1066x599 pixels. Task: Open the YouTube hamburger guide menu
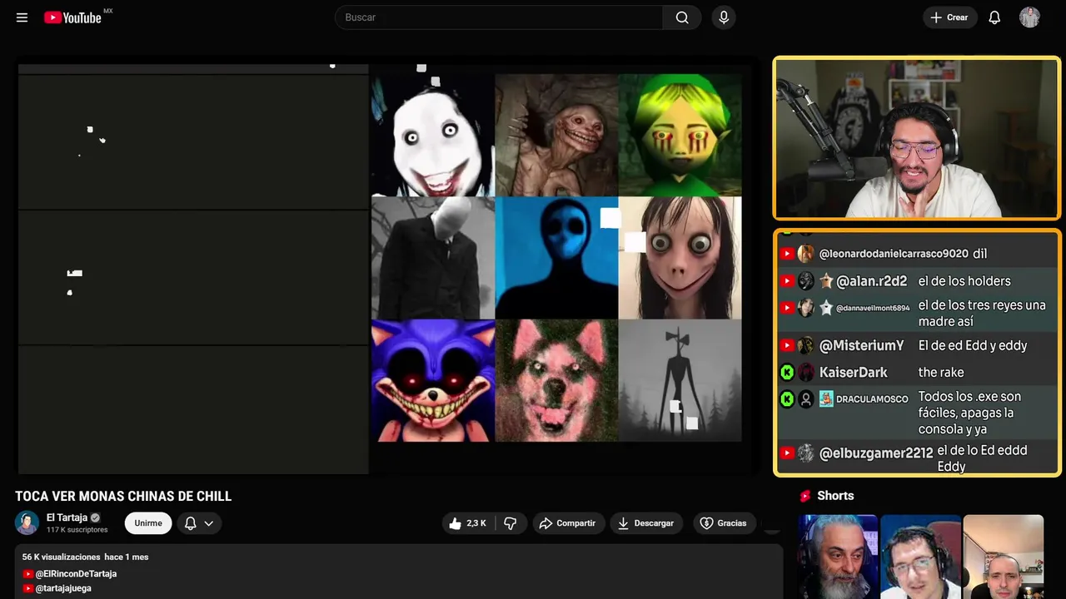pyautogui.click(x=22, y=17)
